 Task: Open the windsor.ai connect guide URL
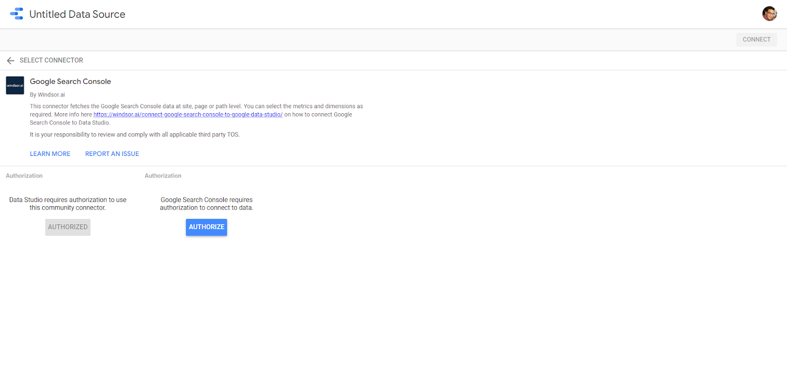point(188,115)
